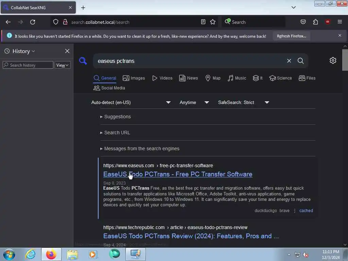Open the techrepublic.com article URL
Image resolution: width=348 pixels, height=261 pixels.
[175, 227]
